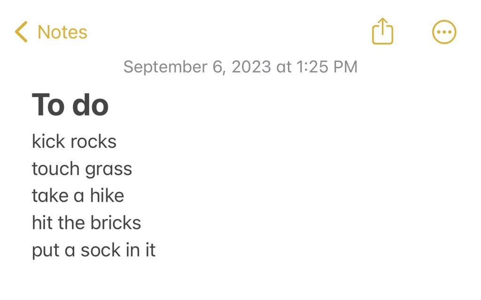Click the word 'hike' in third item
The image size is (481, 300).
pyautogui.click(x=107, y=196)
